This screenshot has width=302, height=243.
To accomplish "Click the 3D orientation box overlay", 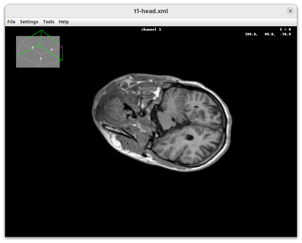I will pyautogui.click(x=38, y=52).
